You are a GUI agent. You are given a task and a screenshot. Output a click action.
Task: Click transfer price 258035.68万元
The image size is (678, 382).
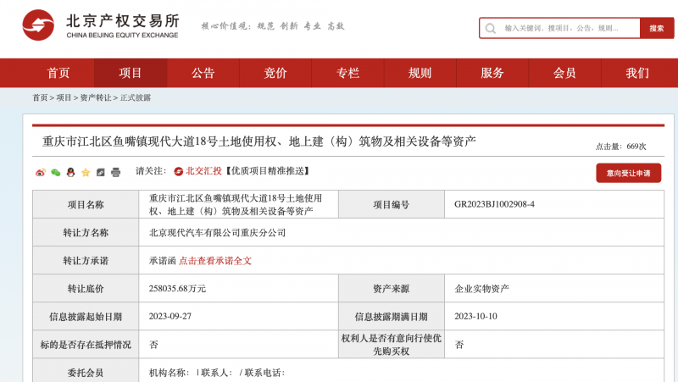click(x=177, y=289)
